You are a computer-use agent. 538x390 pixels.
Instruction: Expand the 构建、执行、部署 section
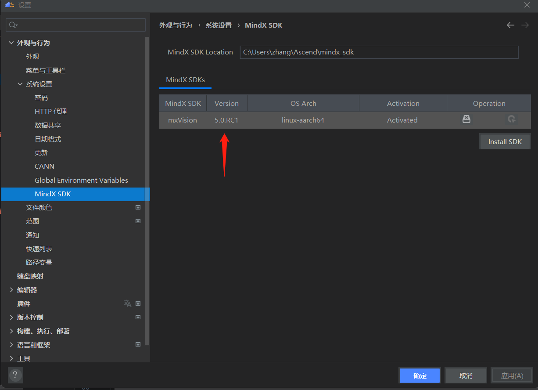(x=11, y=331)
